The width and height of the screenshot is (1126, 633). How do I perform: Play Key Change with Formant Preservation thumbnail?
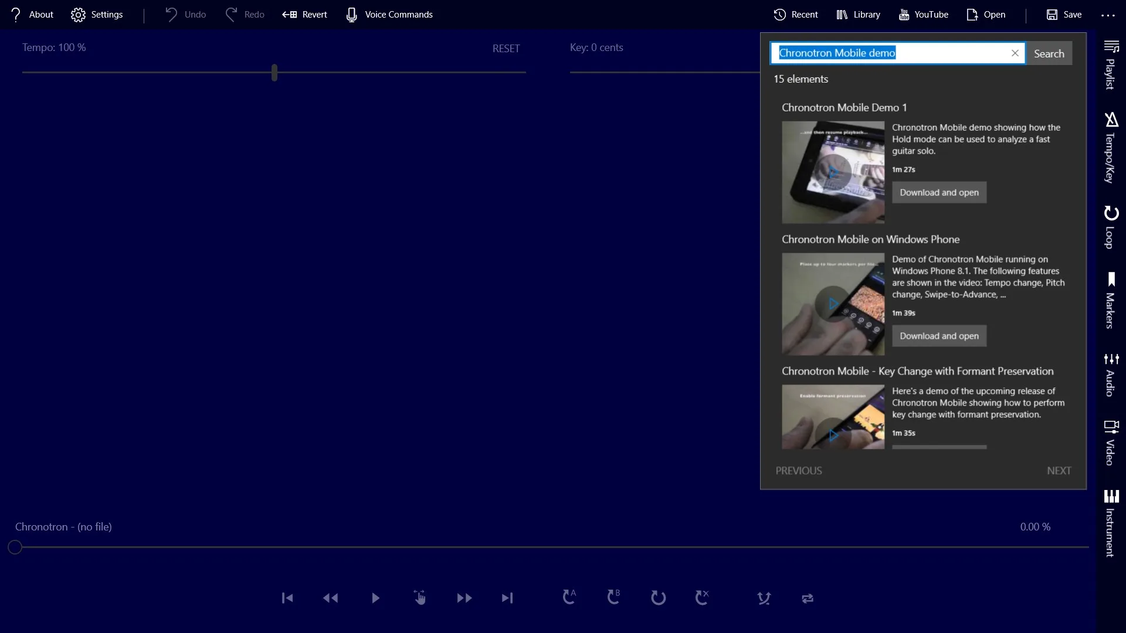coord(833,417)
